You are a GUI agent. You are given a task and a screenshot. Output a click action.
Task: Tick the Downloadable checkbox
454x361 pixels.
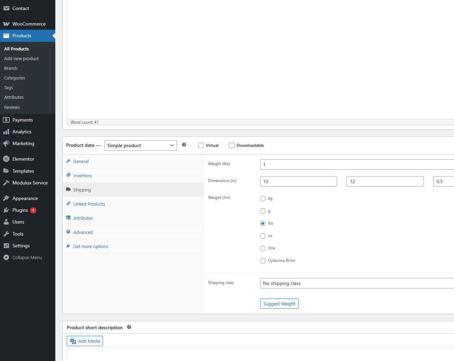click(x=232, y=145)
